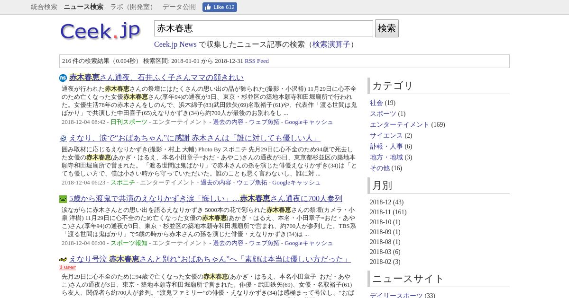Open headline 赤木春恵さん通夜、石井ふく子さんママの顔きれい

pos(156,78)
